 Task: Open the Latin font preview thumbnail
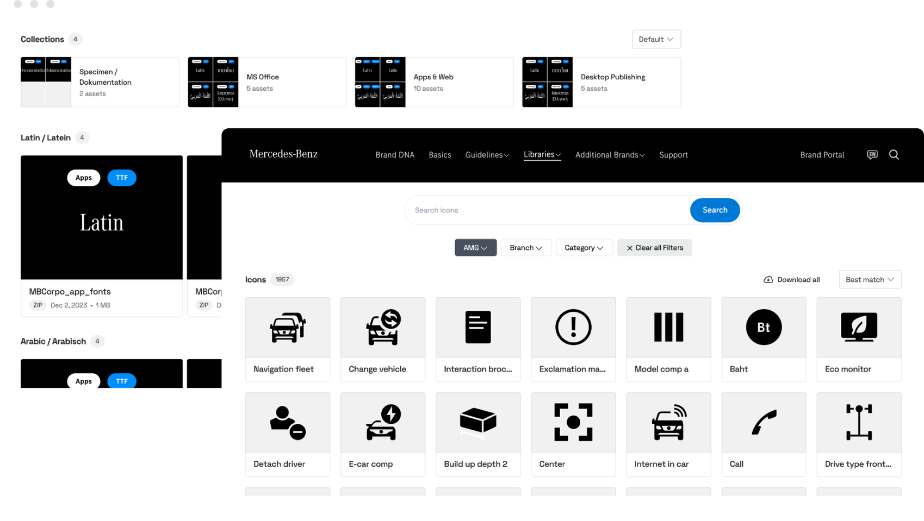[x=102, y=217]
